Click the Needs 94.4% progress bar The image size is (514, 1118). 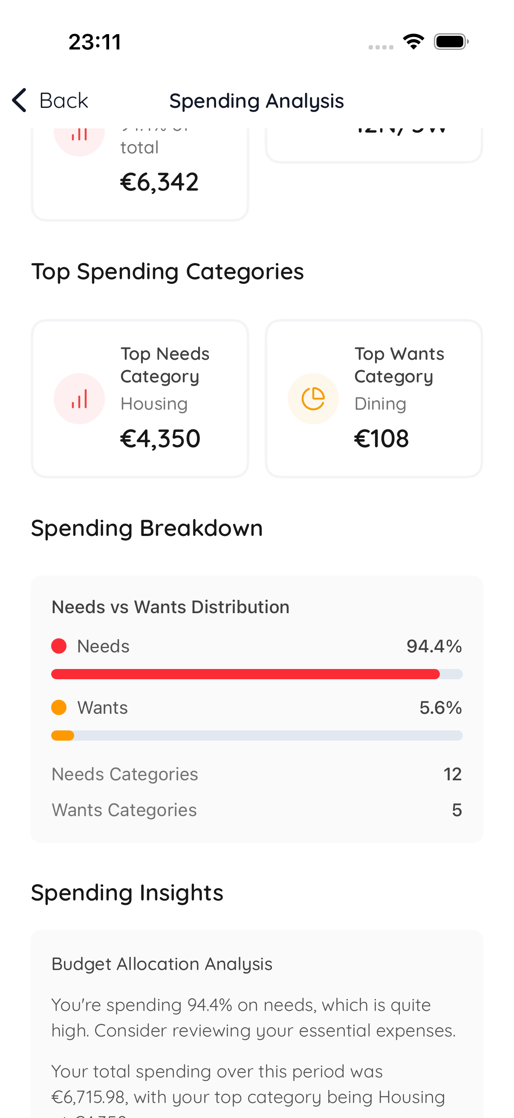tap(257, 674)
